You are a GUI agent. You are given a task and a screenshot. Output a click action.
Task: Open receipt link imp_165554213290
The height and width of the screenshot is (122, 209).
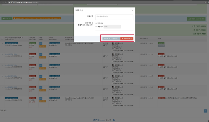click(x=11, y=54)
